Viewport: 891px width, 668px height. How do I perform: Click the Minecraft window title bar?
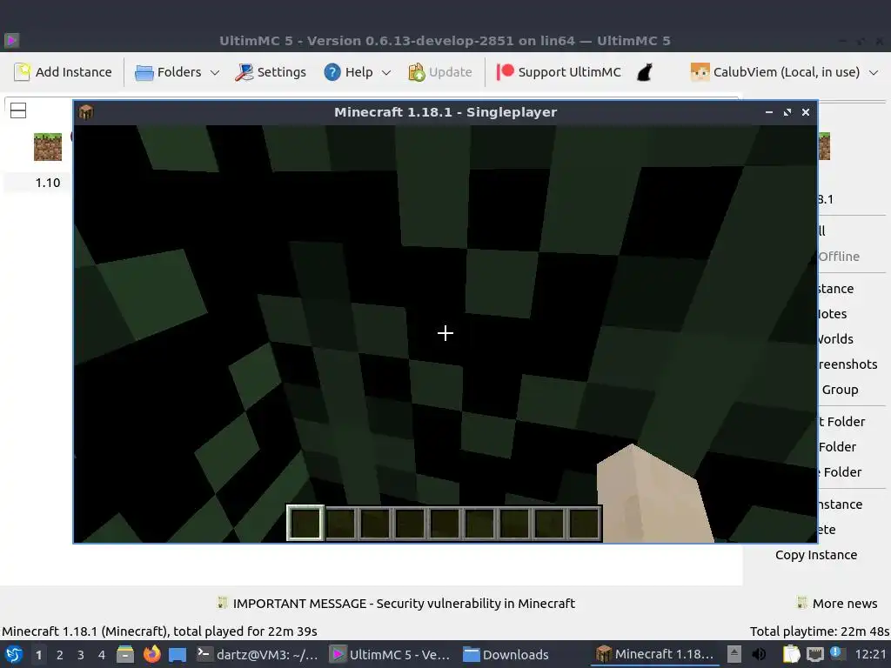(x=445, y=112)
